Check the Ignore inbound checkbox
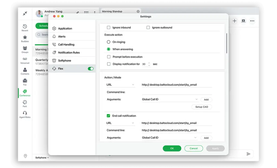This screenshot has width=277, height=168. (108, 28)
